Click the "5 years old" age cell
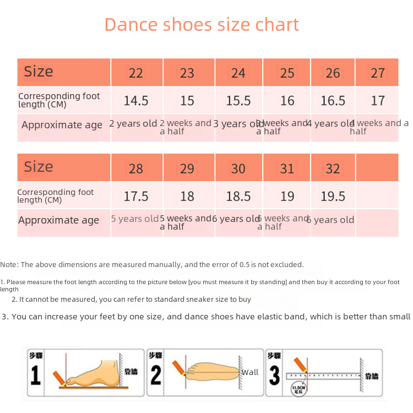 (x=134, y=219)
